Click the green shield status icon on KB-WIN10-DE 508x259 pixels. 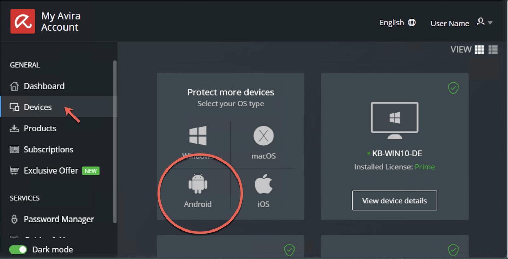pyautogui.click(x=453, y=88)
